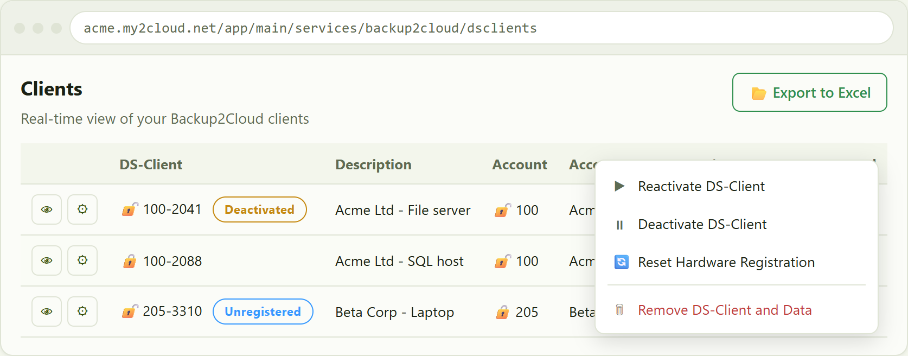Click the folder icon on Export to Excel

(758, 93)
